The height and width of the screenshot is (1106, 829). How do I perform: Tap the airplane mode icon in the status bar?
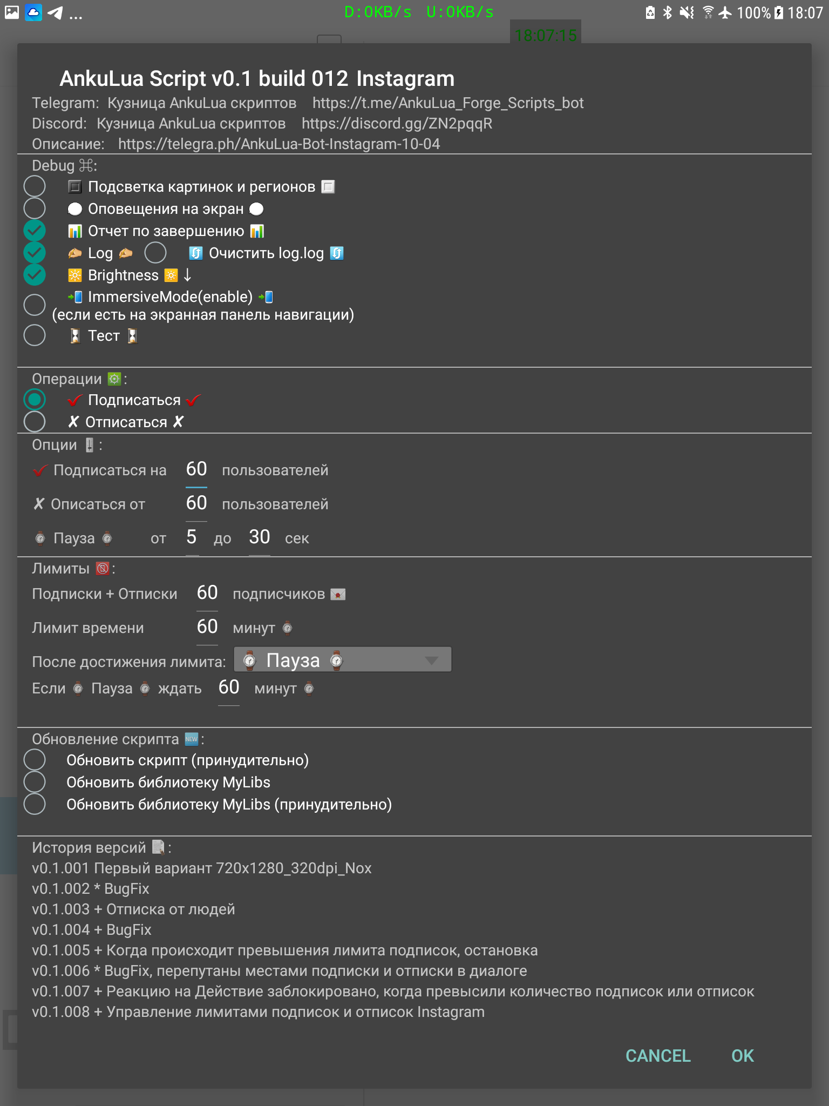(x=725, y=12)
